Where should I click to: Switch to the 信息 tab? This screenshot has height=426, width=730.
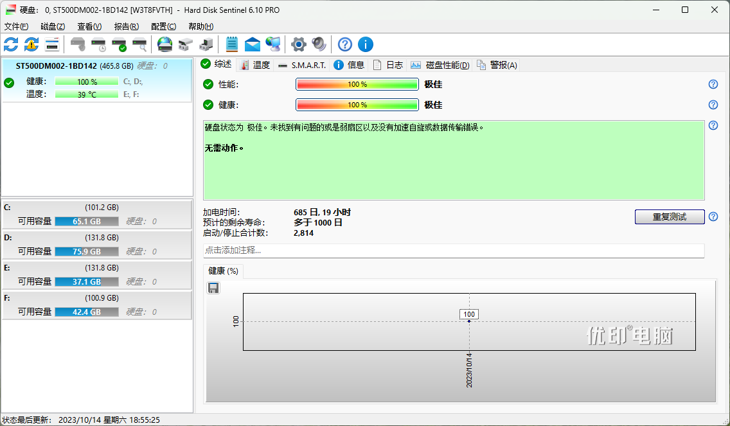click(349, 65)
